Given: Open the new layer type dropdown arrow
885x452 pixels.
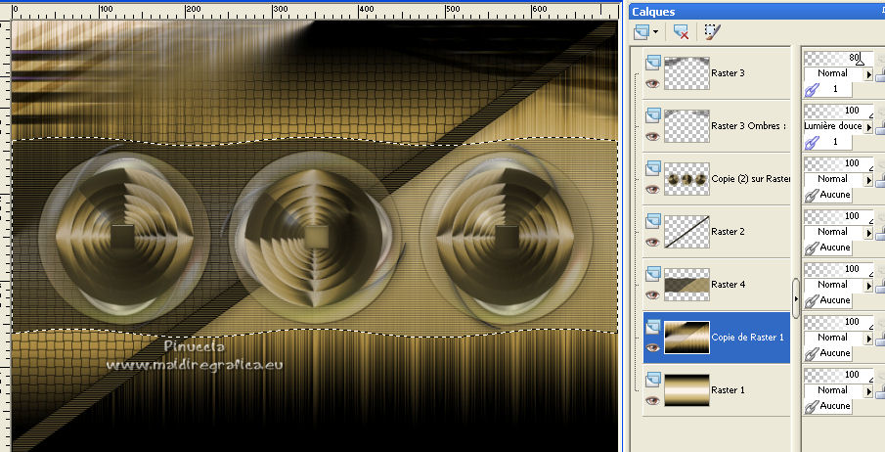Looking at the screenshot, I should tap(655, 31).
